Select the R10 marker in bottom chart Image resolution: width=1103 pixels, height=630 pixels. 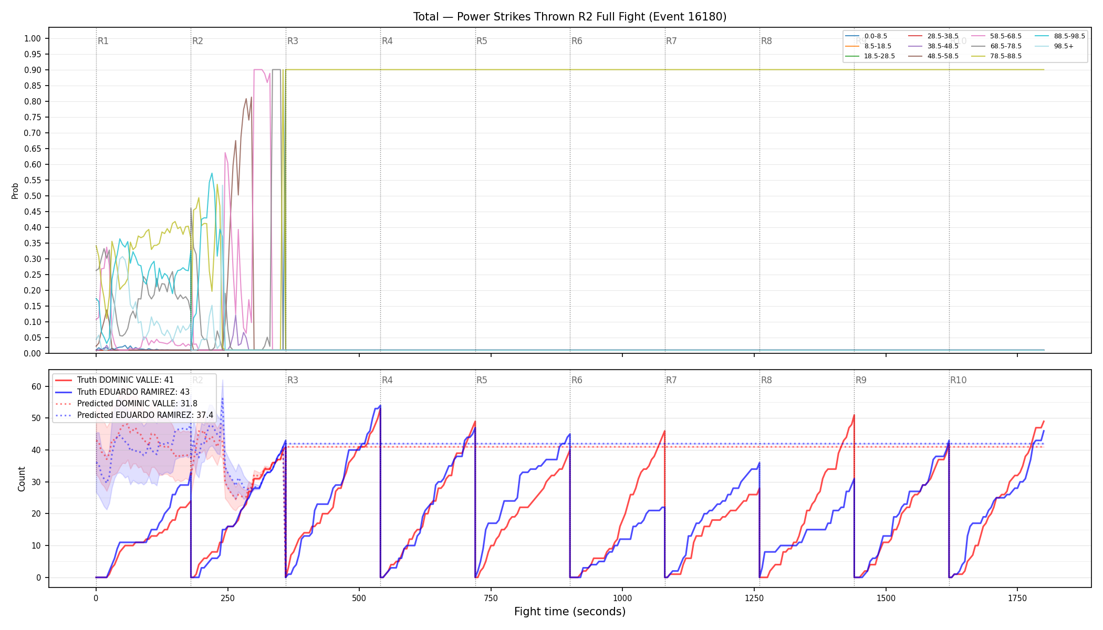(x=958, y=380)
